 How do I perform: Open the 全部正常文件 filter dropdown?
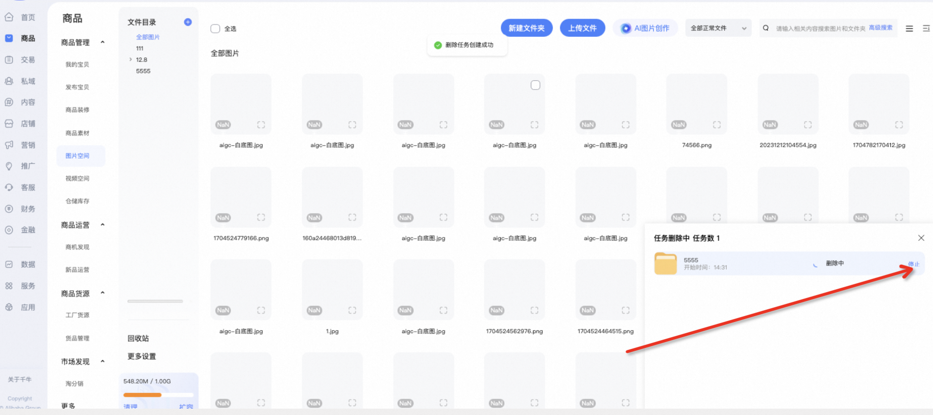click(x=718, y=28)
